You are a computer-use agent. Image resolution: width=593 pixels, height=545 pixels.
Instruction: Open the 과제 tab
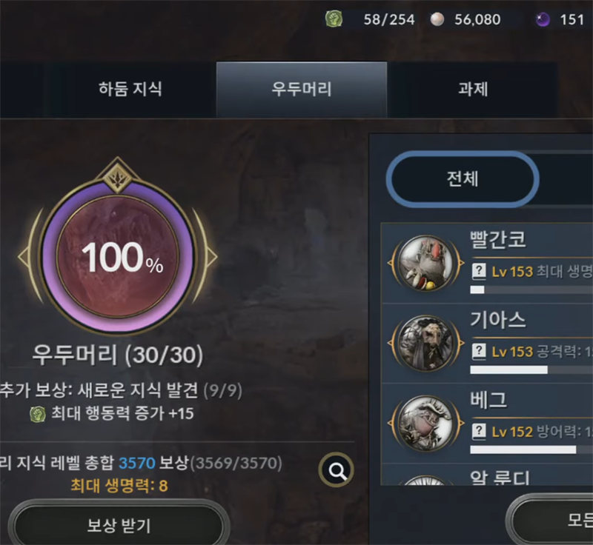pyautogui.click(x=472, y=89)
